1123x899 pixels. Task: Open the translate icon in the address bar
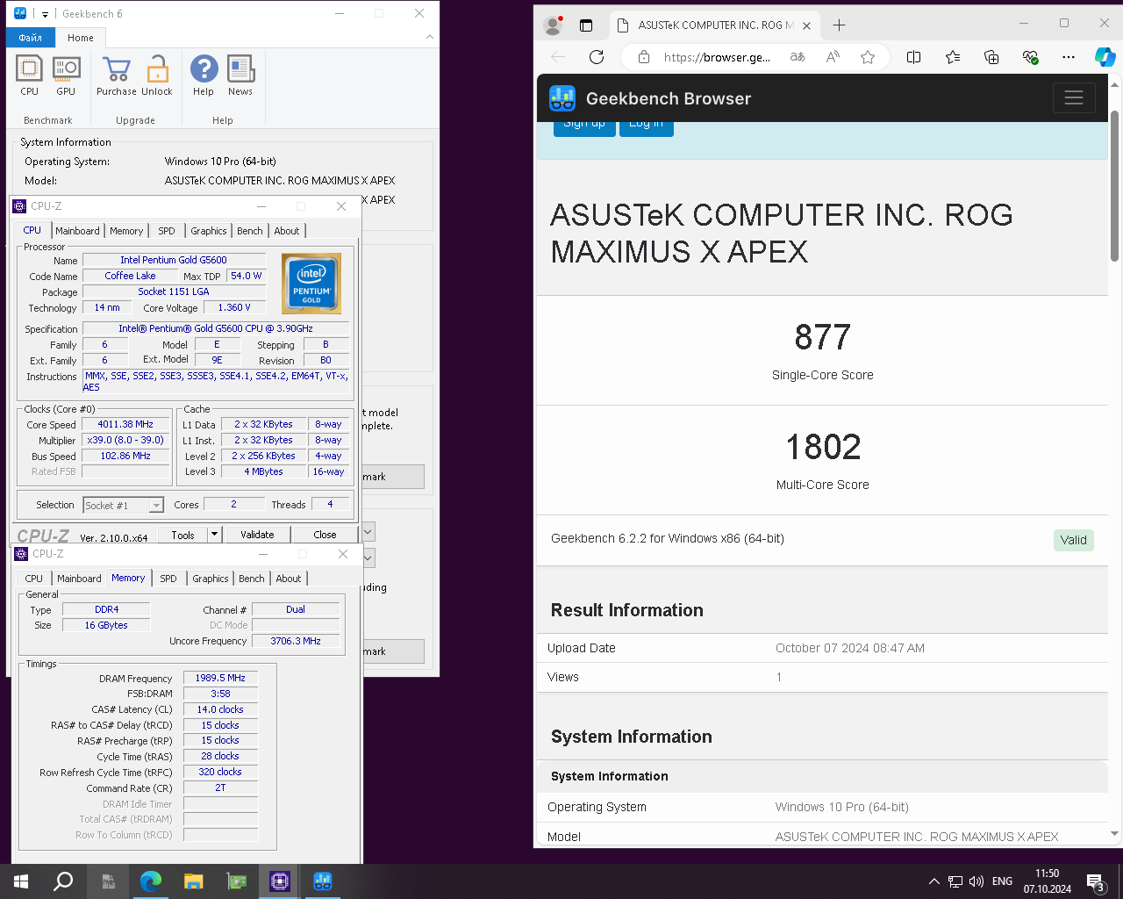point(798,57)
